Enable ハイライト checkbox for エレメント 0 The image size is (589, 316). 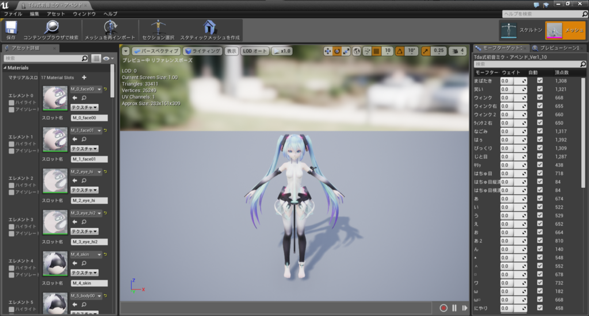12,102
